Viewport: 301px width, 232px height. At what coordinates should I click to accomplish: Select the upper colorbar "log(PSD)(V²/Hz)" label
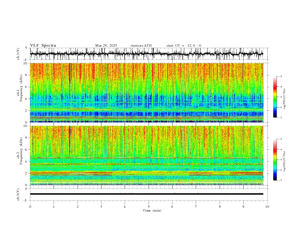coord(285,99)
